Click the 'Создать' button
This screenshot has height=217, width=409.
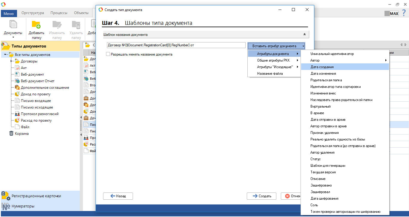(x=261, y=196)
